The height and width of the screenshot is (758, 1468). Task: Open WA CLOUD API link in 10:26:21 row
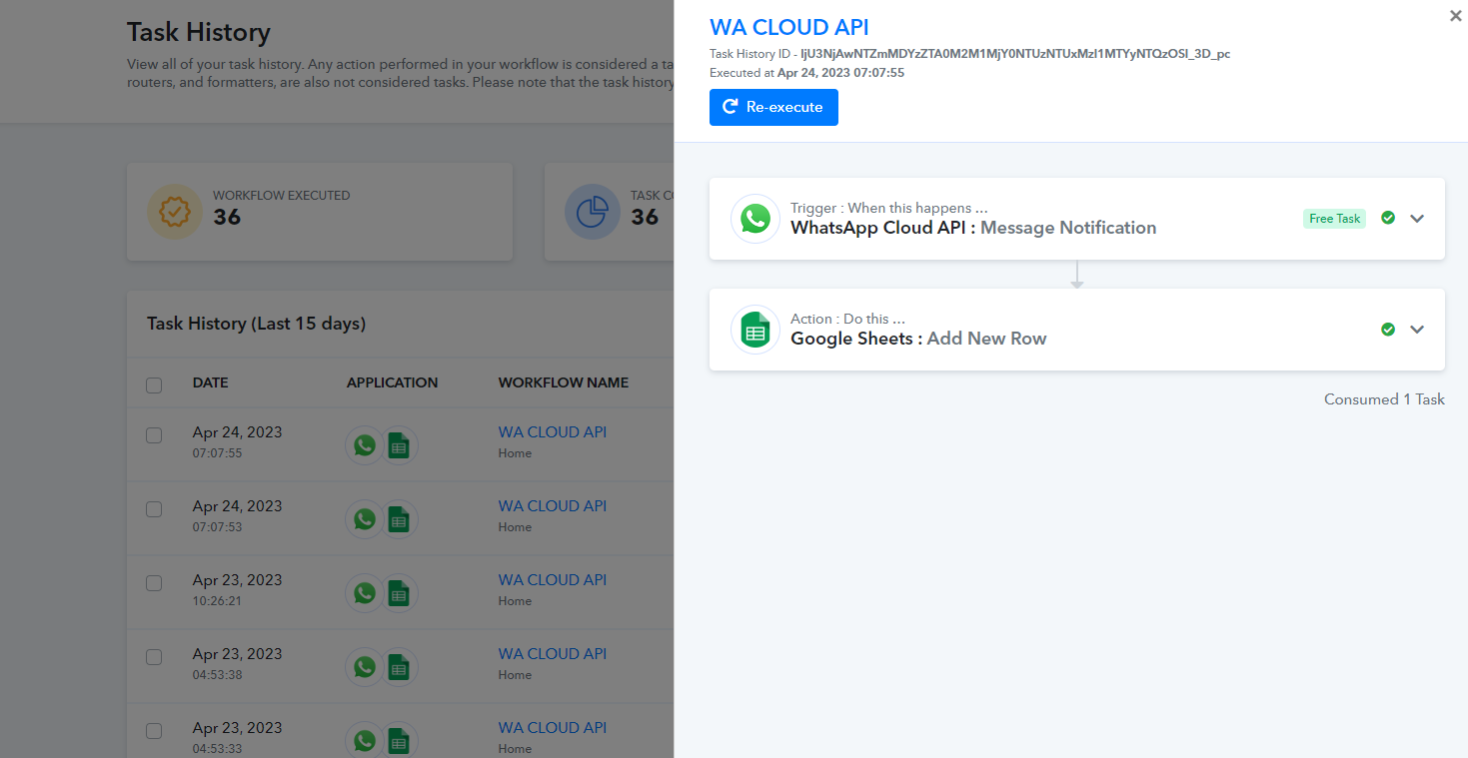[553, 580]
